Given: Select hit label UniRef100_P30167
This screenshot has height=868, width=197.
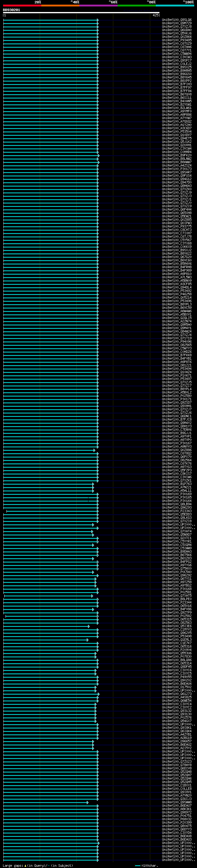Looking at the screenshot, I should tap(177, 443).
